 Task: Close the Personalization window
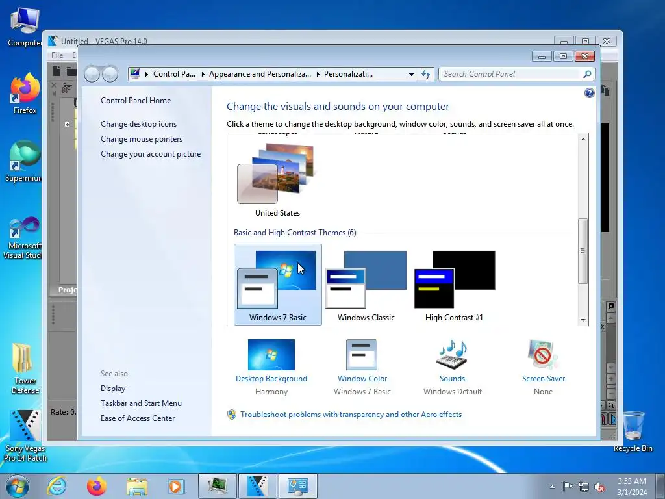click(x=584, y=56)
